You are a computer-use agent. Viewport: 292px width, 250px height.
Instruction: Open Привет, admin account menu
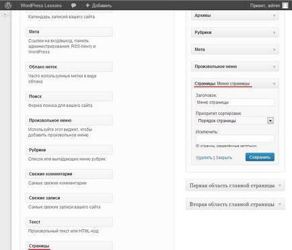pos(265,5)
